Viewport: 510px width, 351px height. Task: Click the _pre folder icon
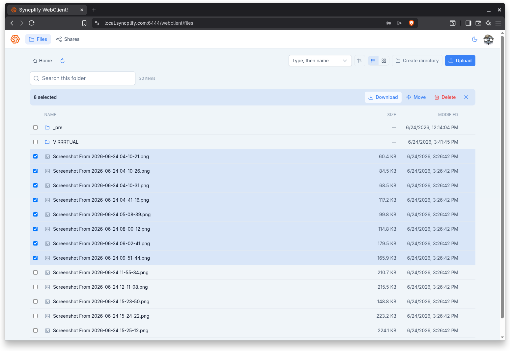point(47,128)
